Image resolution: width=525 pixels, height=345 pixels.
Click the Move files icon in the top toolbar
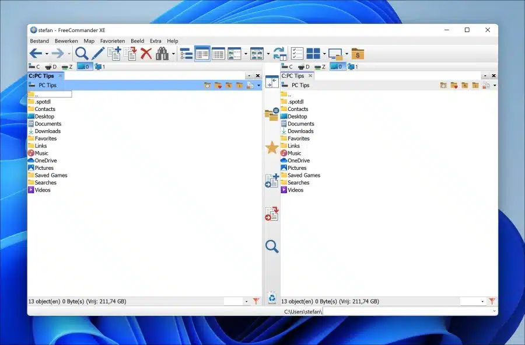tap(130, 54)
